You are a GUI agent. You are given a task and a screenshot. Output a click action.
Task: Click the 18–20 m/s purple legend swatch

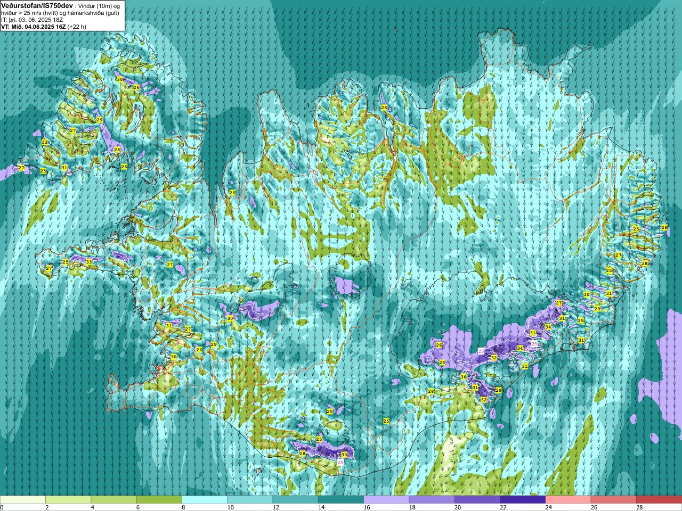pos(432,500)
